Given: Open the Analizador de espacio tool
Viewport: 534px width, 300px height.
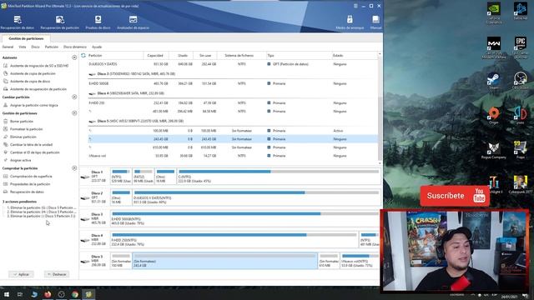Looking at the screenshot, I should 133,22.
